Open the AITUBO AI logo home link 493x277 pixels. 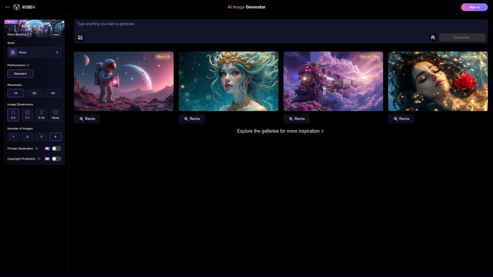[24, 7]
